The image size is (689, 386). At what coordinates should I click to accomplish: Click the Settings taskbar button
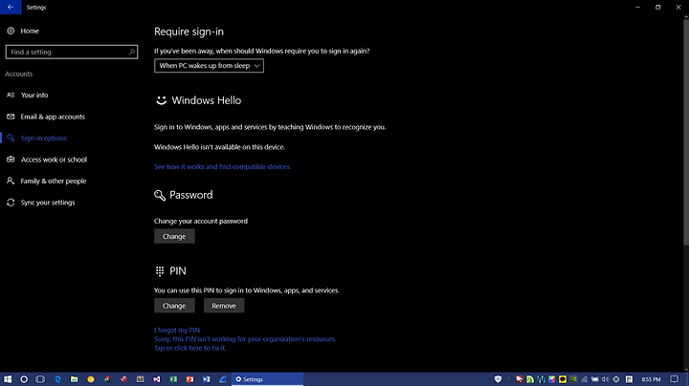coord(267,379)
